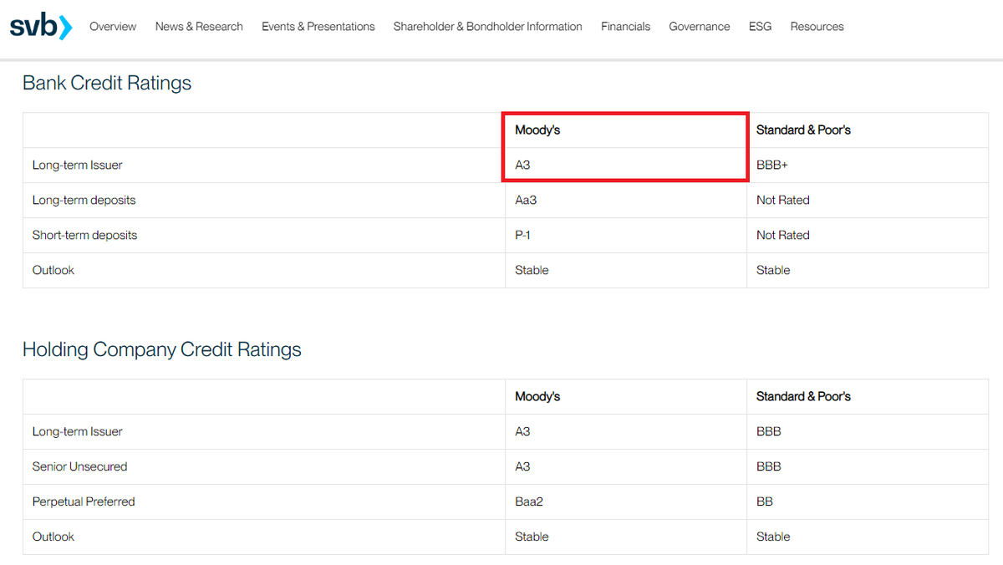Open the Events & Presentations menu
The width and height of the screenshot is (1003, 565).
tap(318, 27)
